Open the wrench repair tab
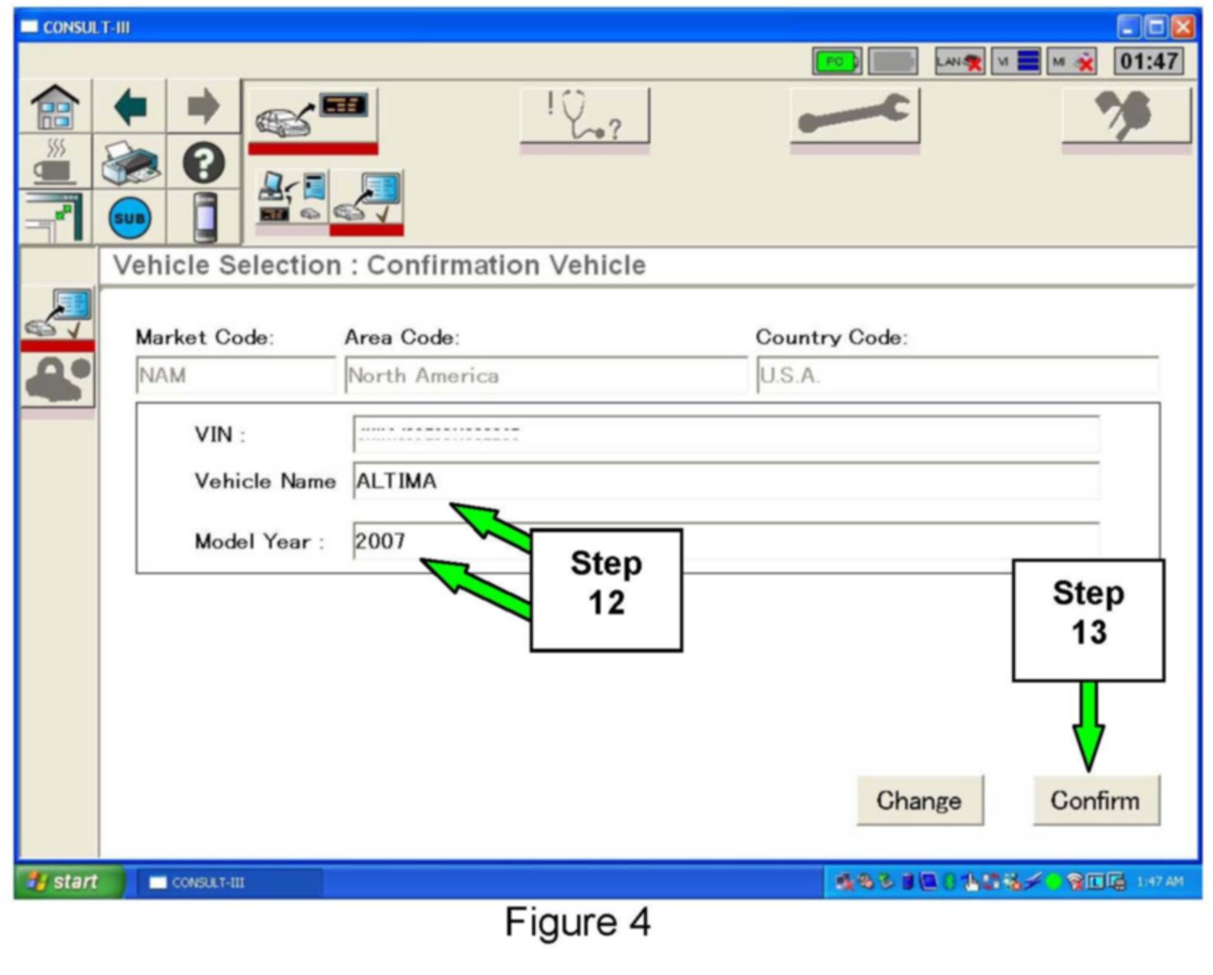 (x=854, y=117)
